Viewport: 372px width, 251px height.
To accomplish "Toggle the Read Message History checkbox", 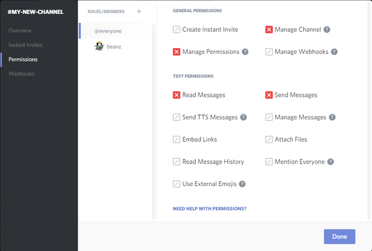I will click(177, 162).
